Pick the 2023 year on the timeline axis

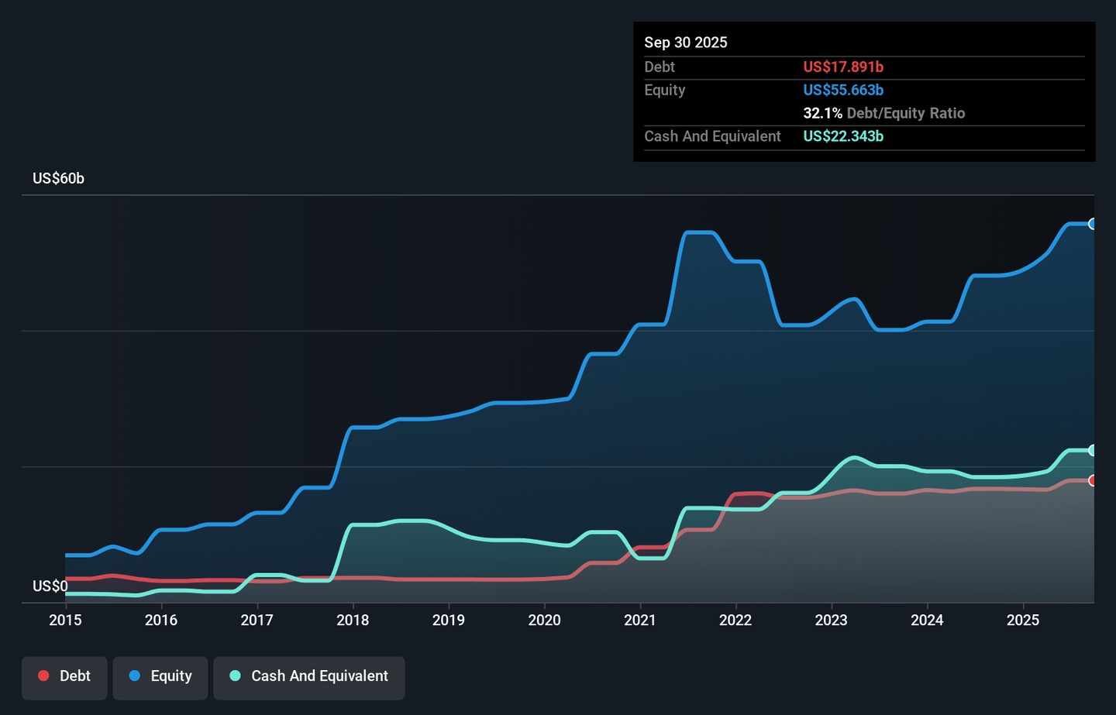tap(831, 620)
